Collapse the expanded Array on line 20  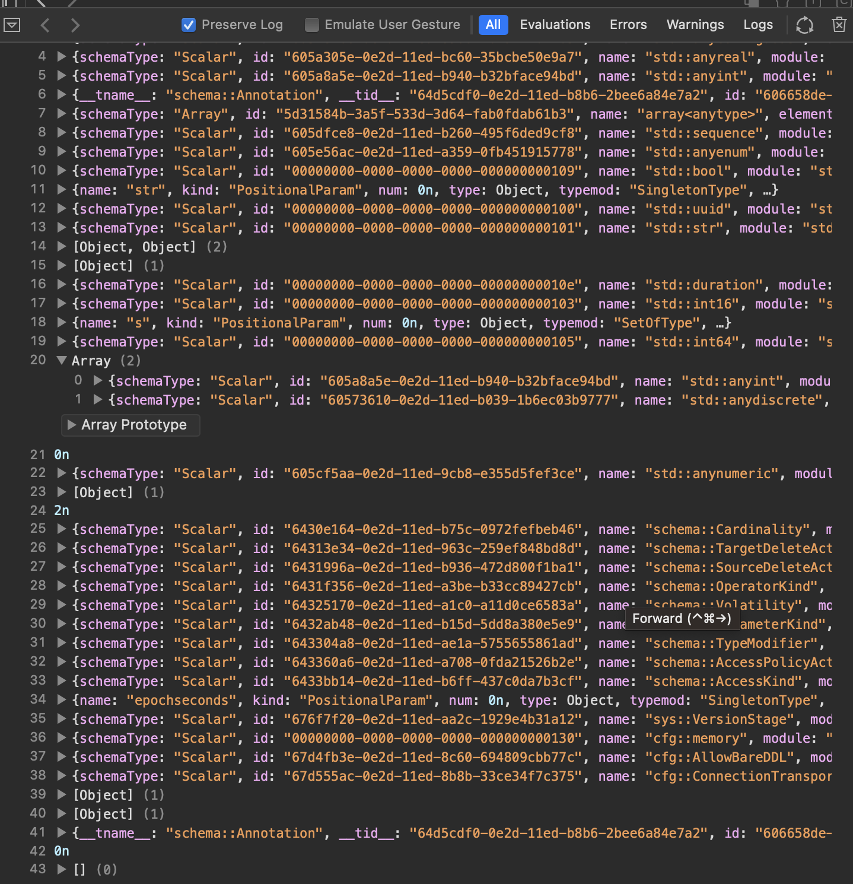[62, 360]
